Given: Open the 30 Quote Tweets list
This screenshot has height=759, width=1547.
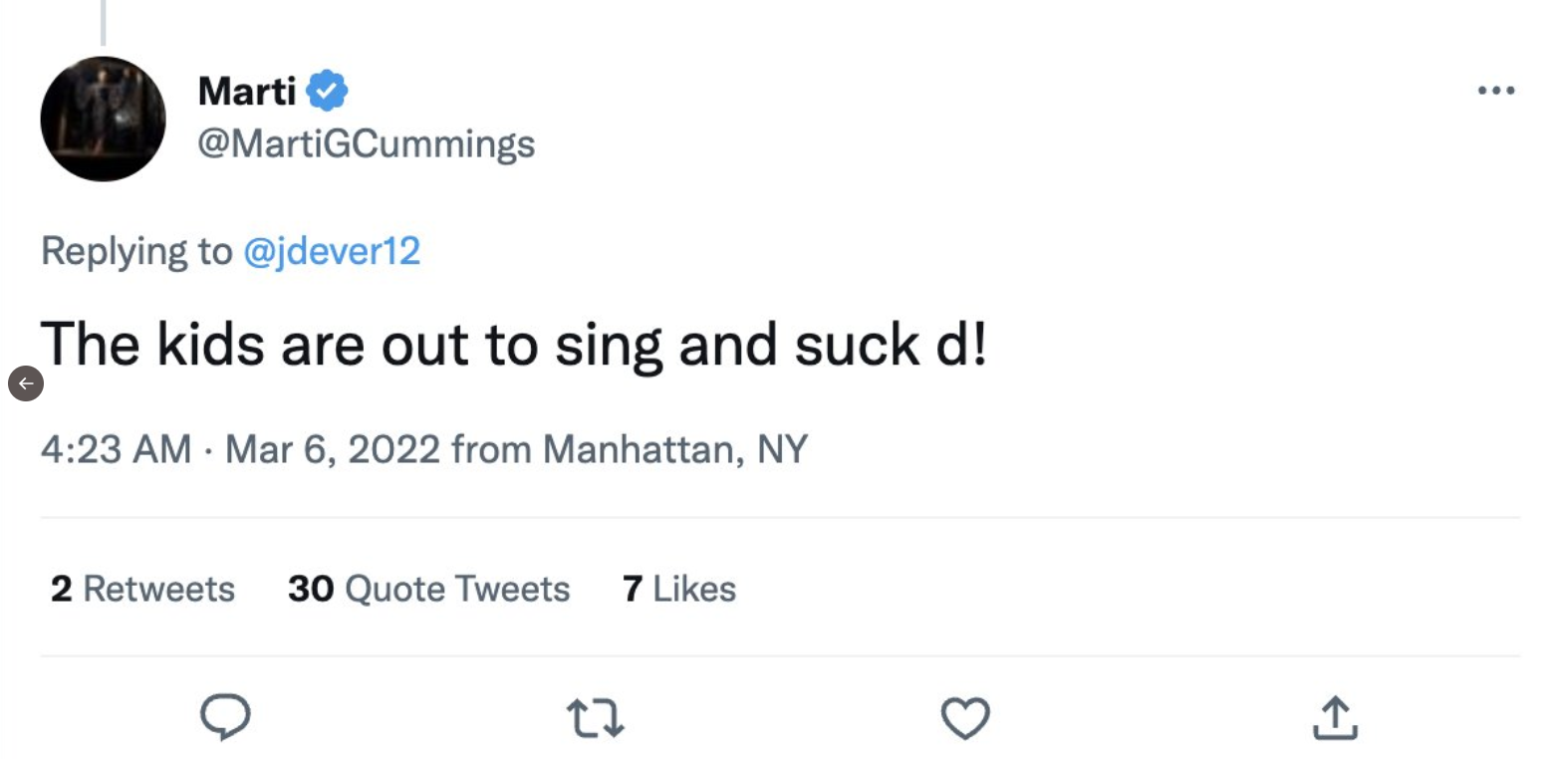Looking at the screenshot, I should (x=428, y=589).
